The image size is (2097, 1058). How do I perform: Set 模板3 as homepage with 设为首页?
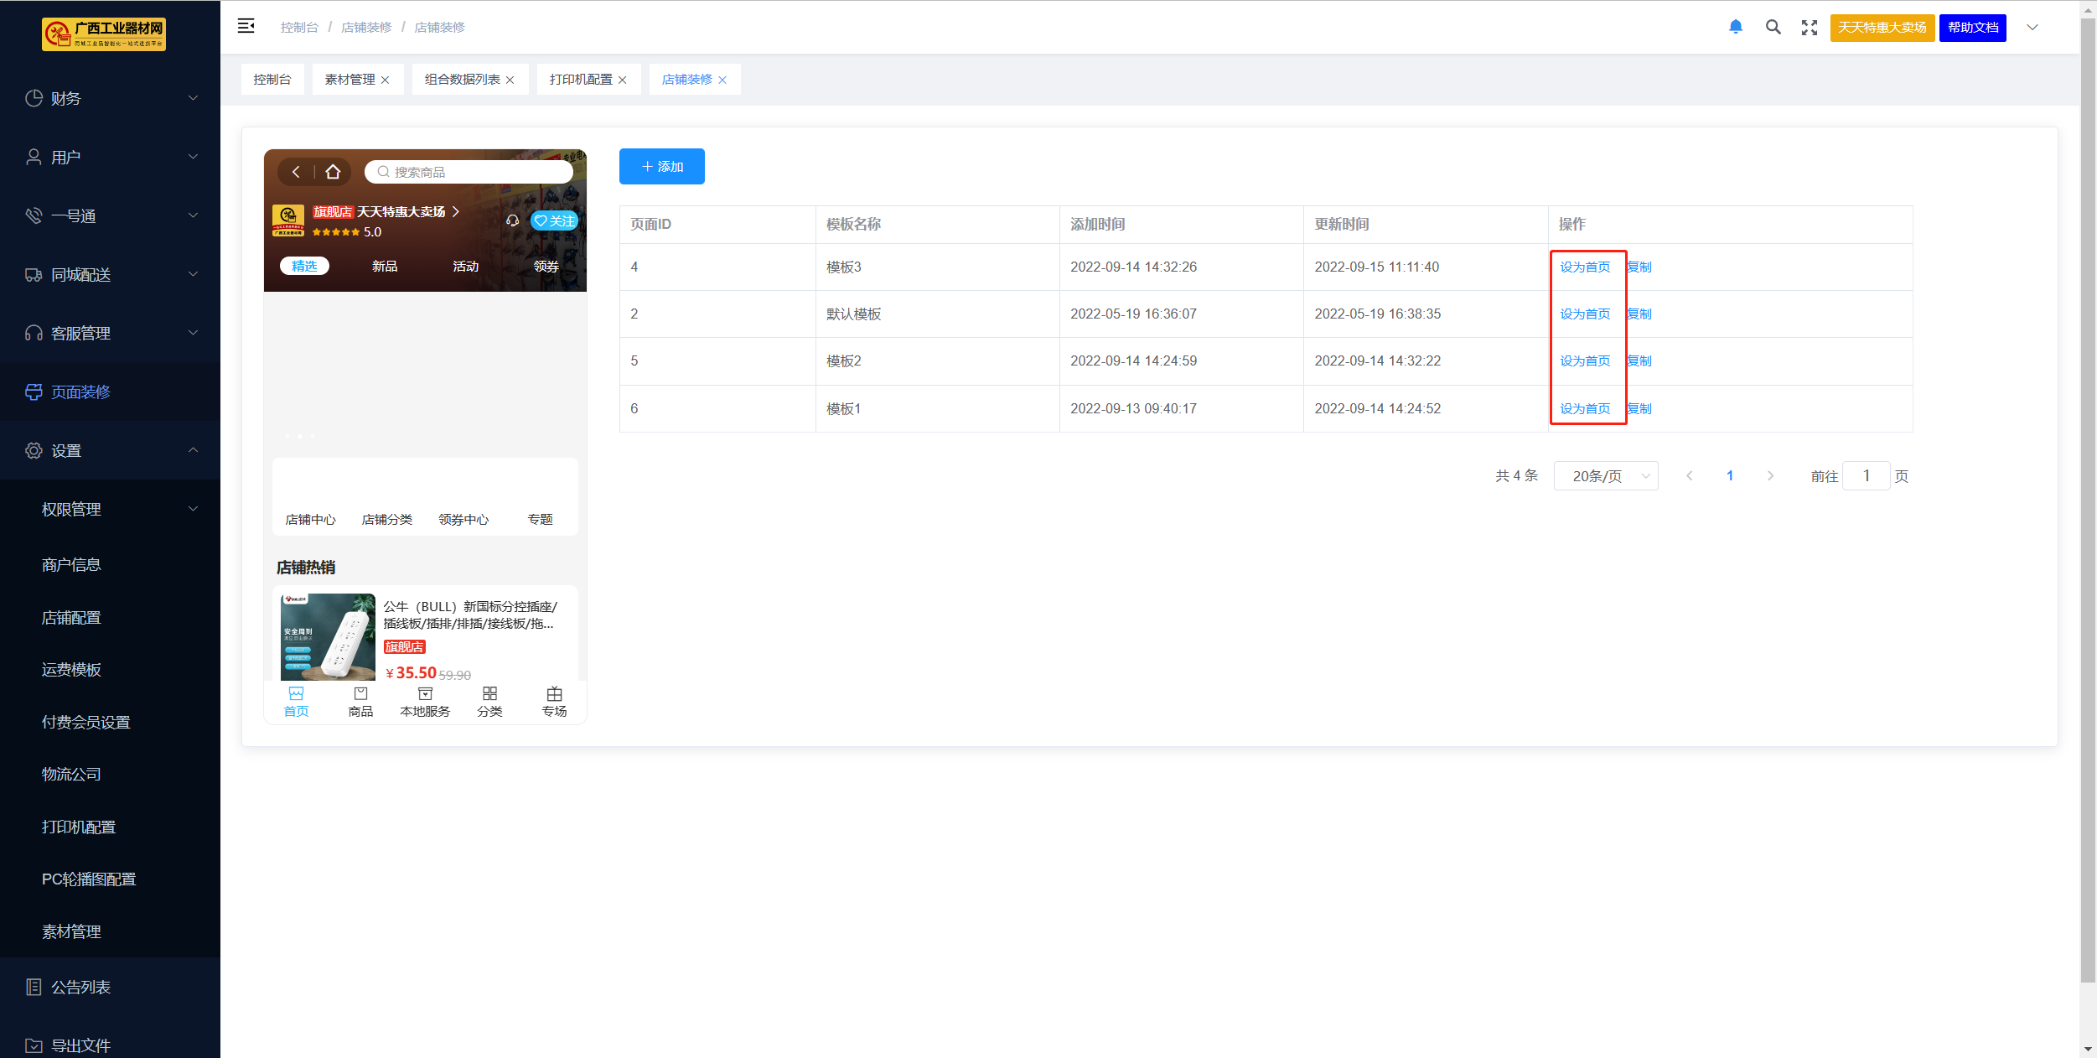tap(1584, 267)
